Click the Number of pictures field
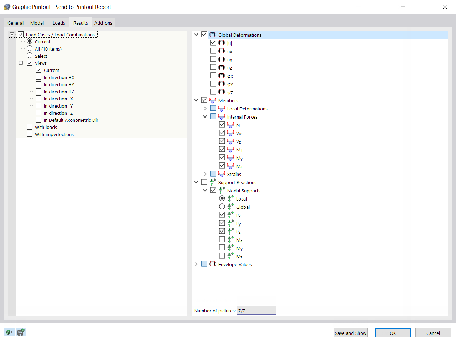The height and width of the screenshot is (342, 456). [256, 311]
